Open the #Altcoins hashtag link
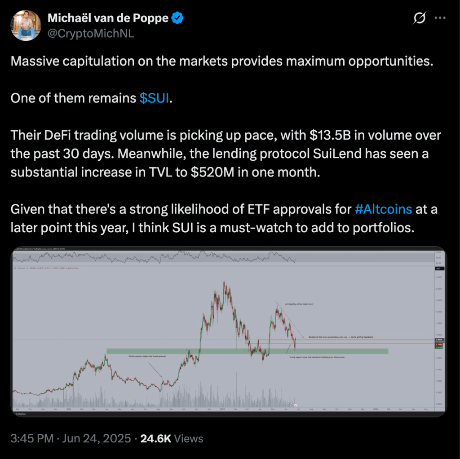Screen dimensions: 460x459 pos(383,209)
